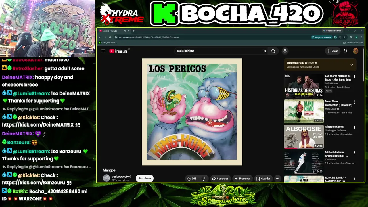Screen dimensions: 368x207
Task: Go forward in the browser
Action: click(105, 37)
